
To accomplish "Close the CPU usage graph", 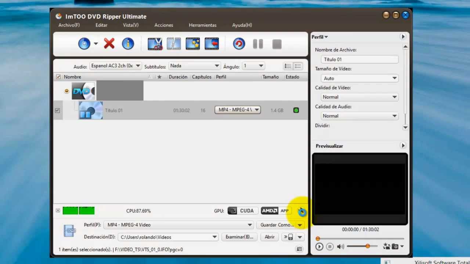I will (x=58, y=210).
